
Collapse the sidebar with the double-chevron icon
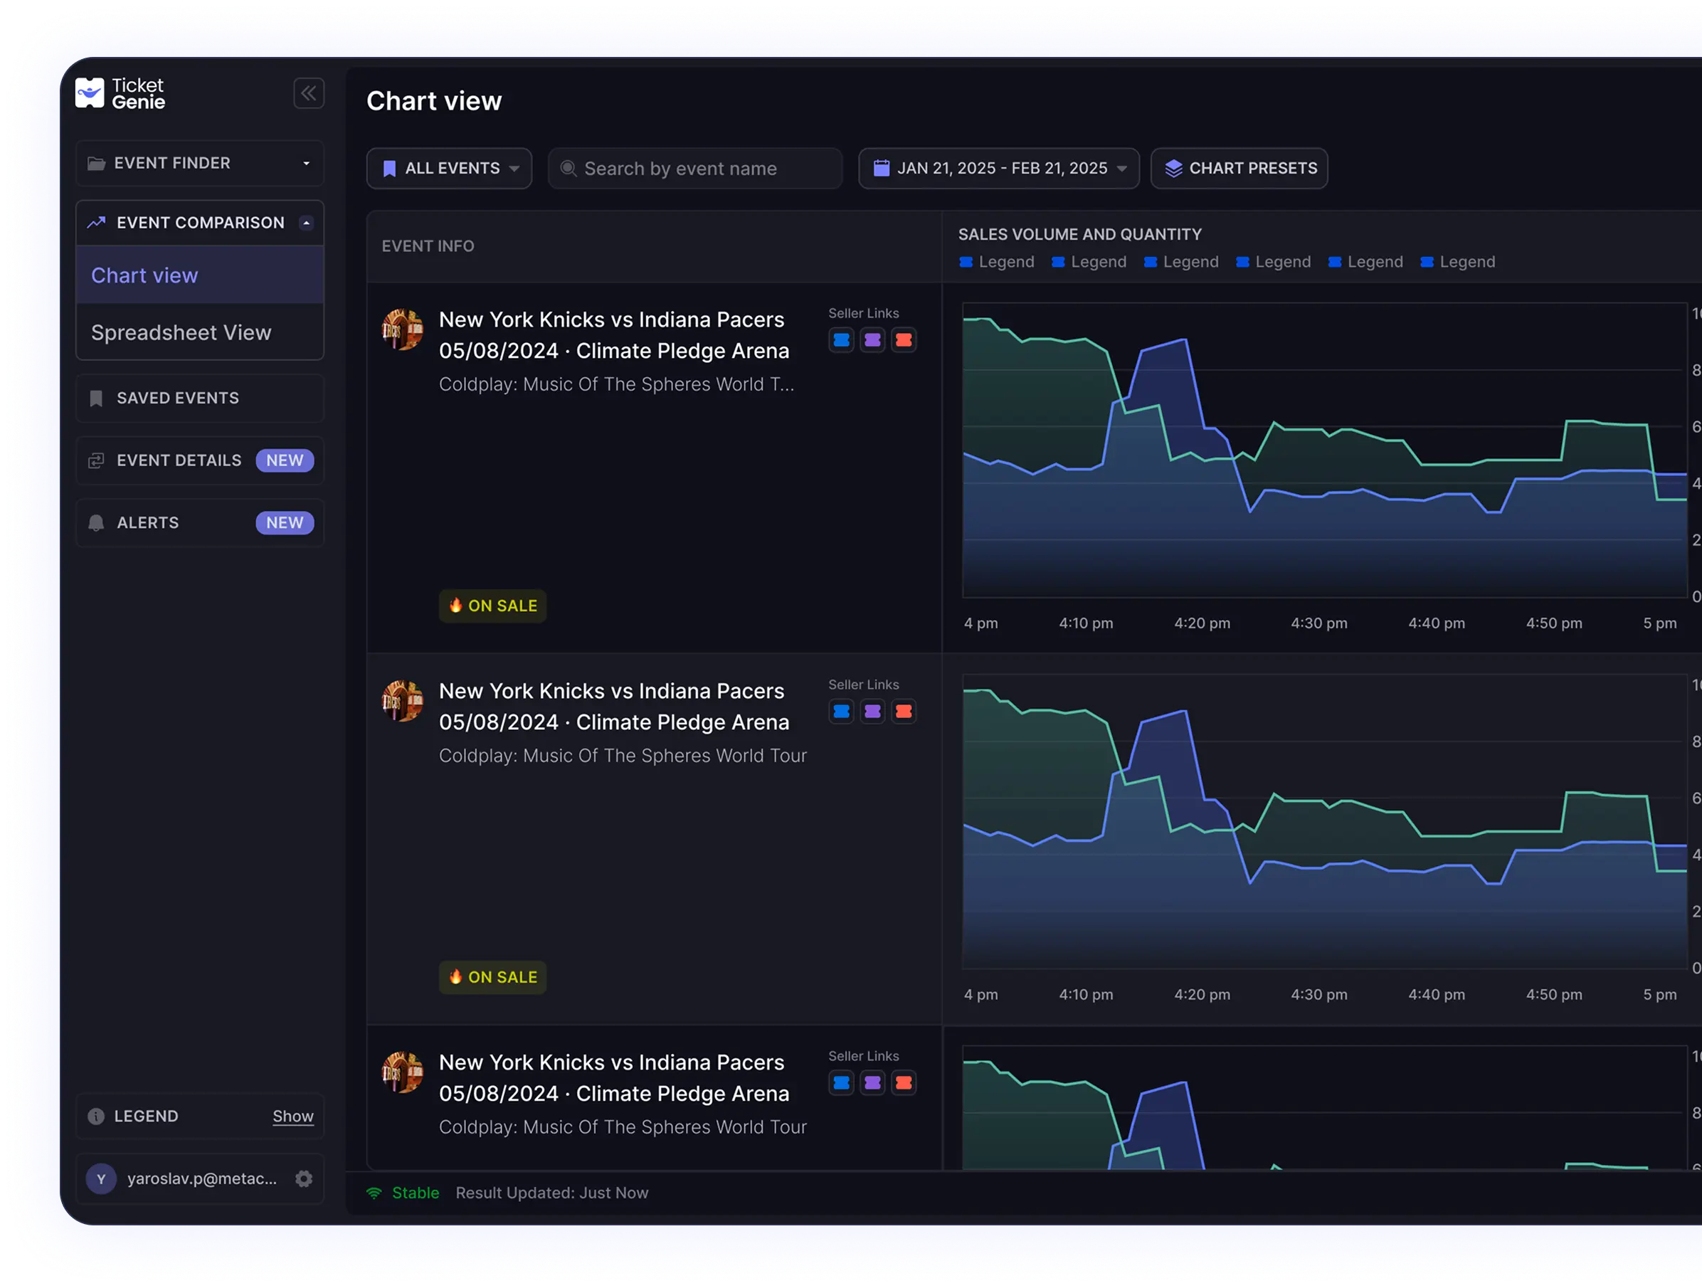[x=309, y=93]
